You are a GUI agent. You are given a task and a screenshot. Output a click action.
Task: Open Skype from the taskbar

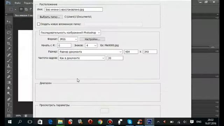129,122
